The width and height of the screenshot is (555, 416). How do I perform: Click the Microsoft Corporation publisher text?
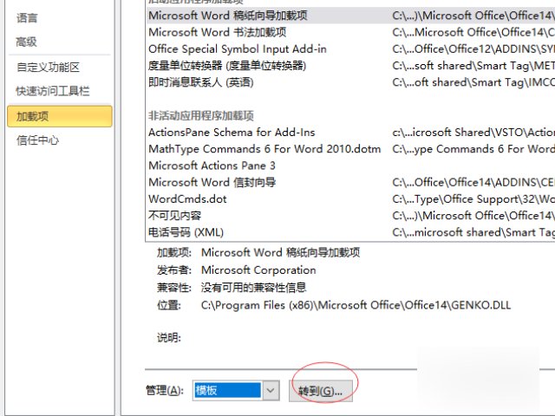[x=258, y=270]
